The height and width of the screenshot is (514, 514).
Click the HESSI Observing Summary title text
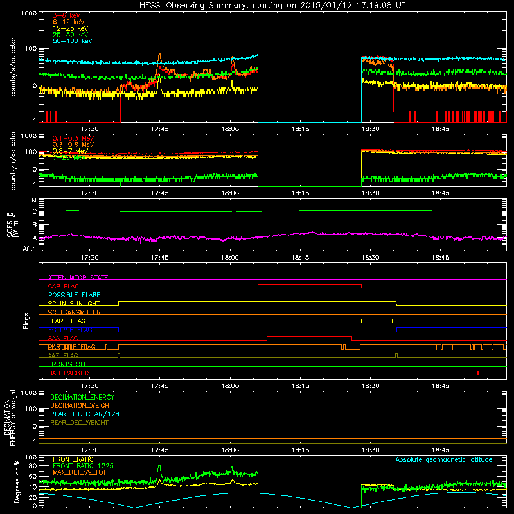[272, 6]
